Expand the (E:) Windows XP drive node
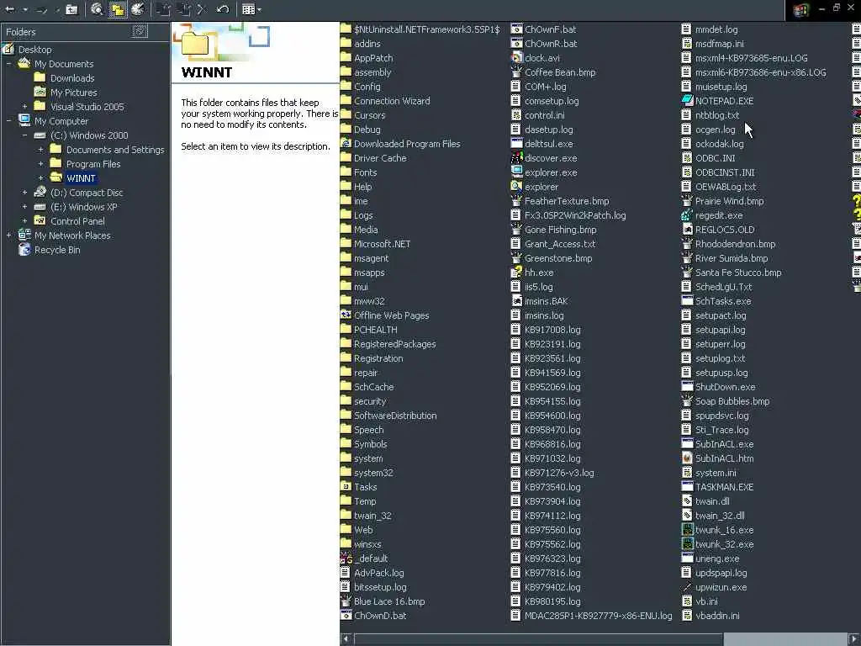 tap(24, 207)
